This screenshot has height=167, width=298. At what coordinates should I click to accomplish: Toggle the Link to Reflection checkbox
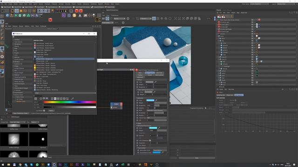coord(150,141)
